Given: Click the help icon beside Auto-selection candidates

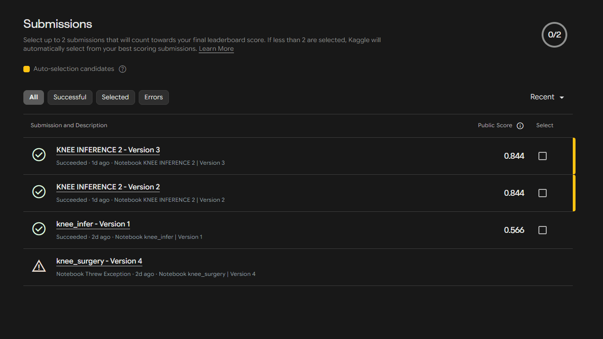Looking at the screenshot, I should pyautogui.click(x=122, y=69).
